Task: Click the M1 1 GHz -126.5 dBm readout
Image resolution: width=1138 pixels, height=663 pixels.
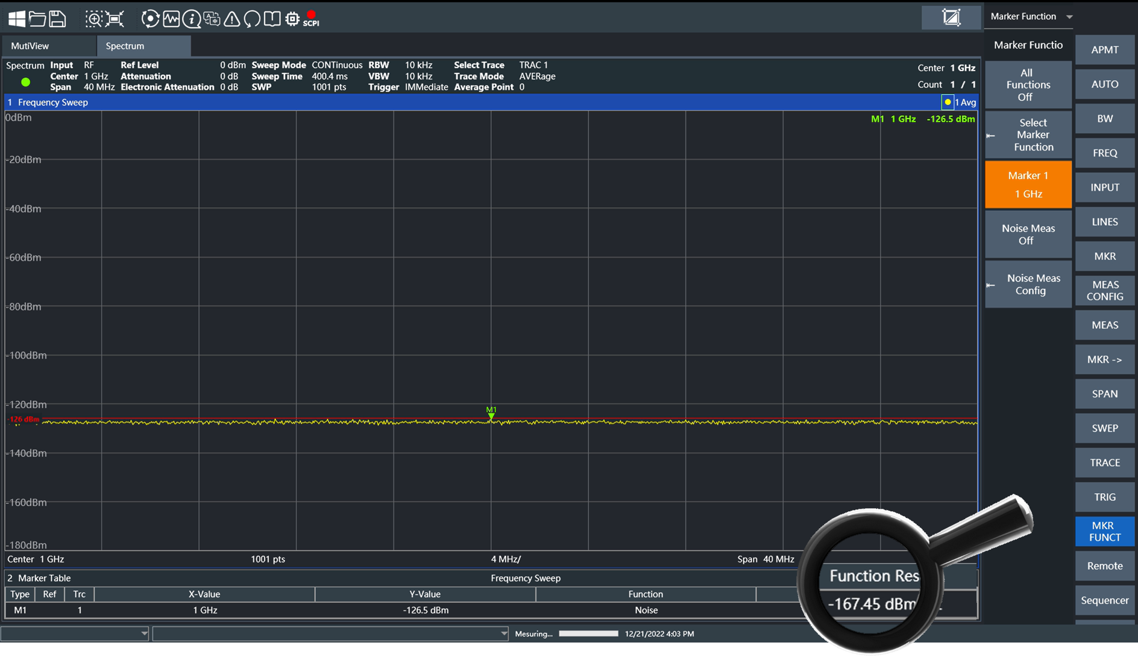Action: (x=923, y=119)
